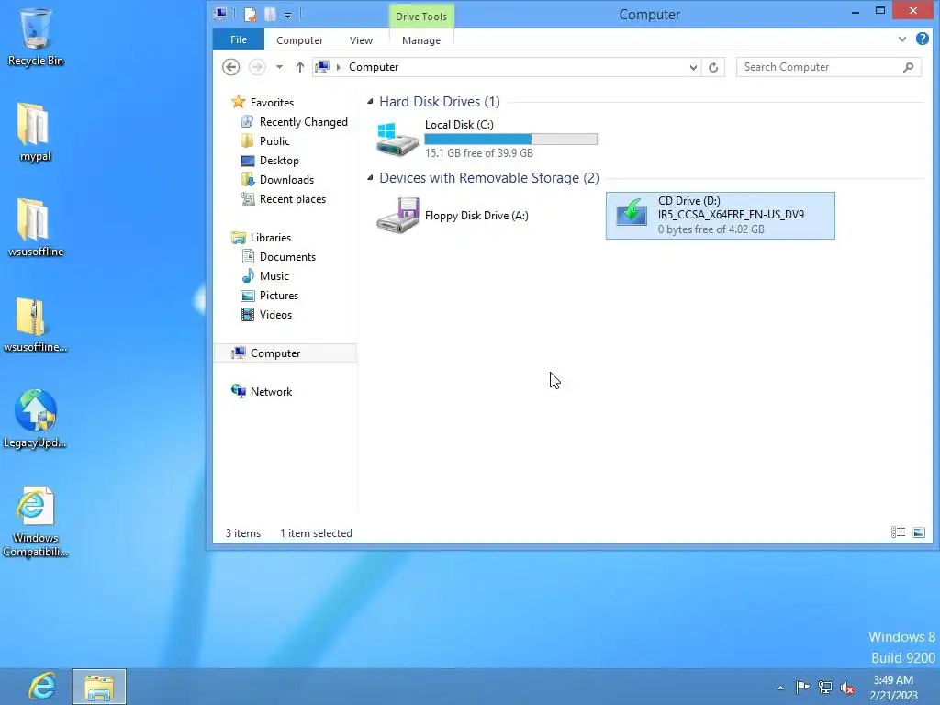The height and width of the screenshot is (705, 940).
Task: Select Local Disk (C:) drive
Action: click(x=487, y=139)
